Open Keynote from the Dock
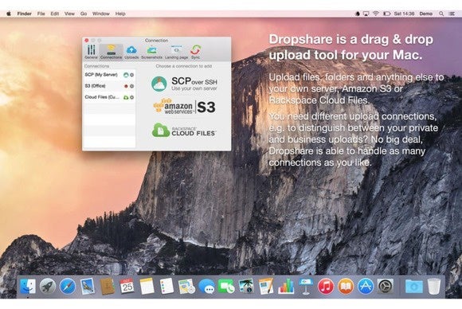This screenshot has height=309, width=462. [306, 287]
